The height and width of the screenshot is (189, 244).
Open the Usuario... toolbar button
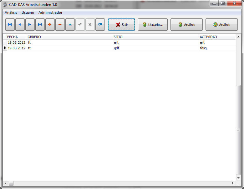(153, 25)
